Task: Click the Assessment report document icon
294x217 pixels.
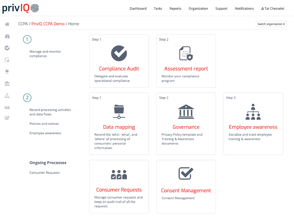Action: pyautogui.click(x=186, y=53)
